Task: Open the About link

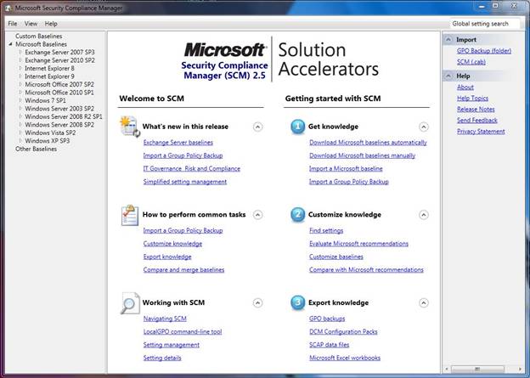Action: [465, 87]
